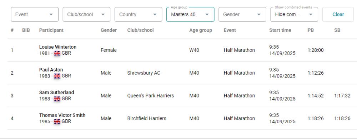Open the Event filter dropdown
Screen dimensions: 357x139
click(35, 14)
